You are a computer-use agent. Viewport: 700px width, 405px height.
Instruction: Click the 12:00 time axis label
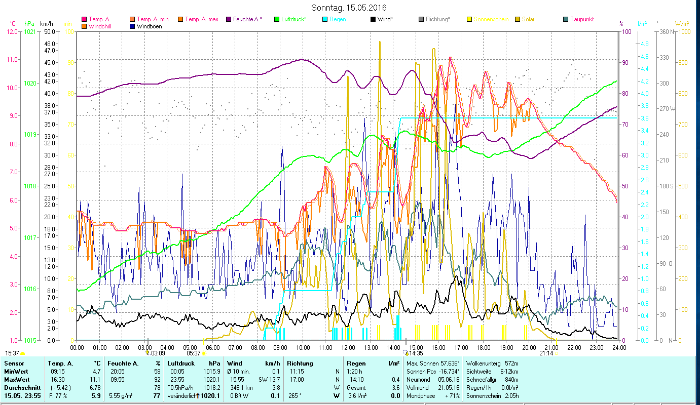point(348,348)
